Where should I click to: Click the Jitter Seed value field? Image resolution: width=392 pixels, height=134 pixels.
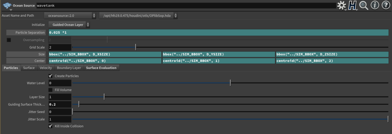pyautogui.click(x=60, y=112)
